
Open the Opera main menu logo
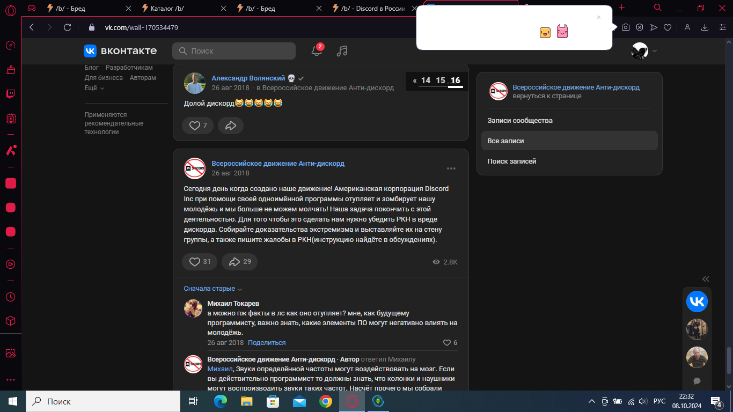click(x=10, y=10)
